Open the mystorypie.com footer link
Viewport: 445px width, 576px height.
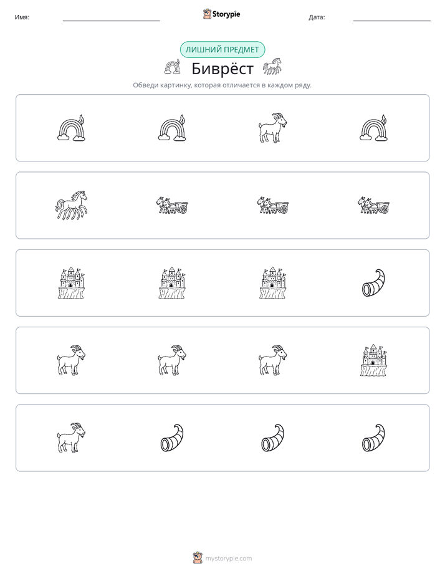coord(228,559)
